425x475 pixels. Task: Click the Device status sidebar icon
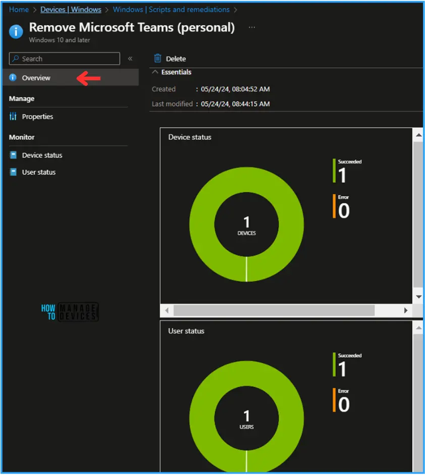13,155
